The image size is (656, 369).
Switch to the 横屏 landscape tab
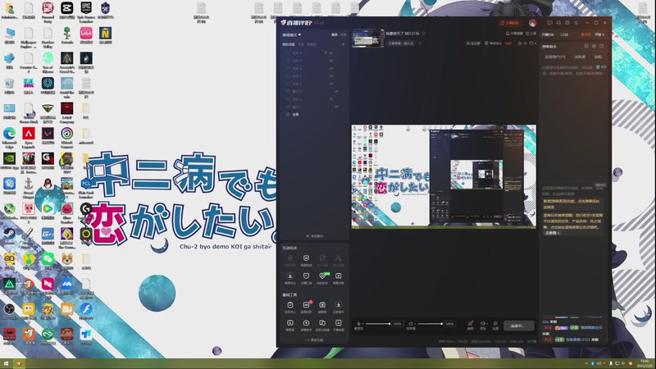335,34
